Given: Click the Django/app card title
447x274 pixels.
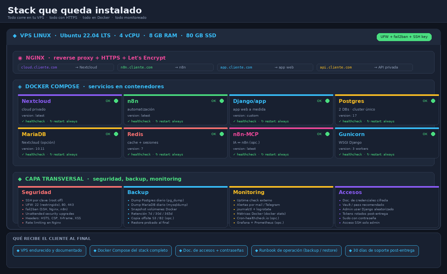Looking at the screenshot, I should (x=249, y=101).
